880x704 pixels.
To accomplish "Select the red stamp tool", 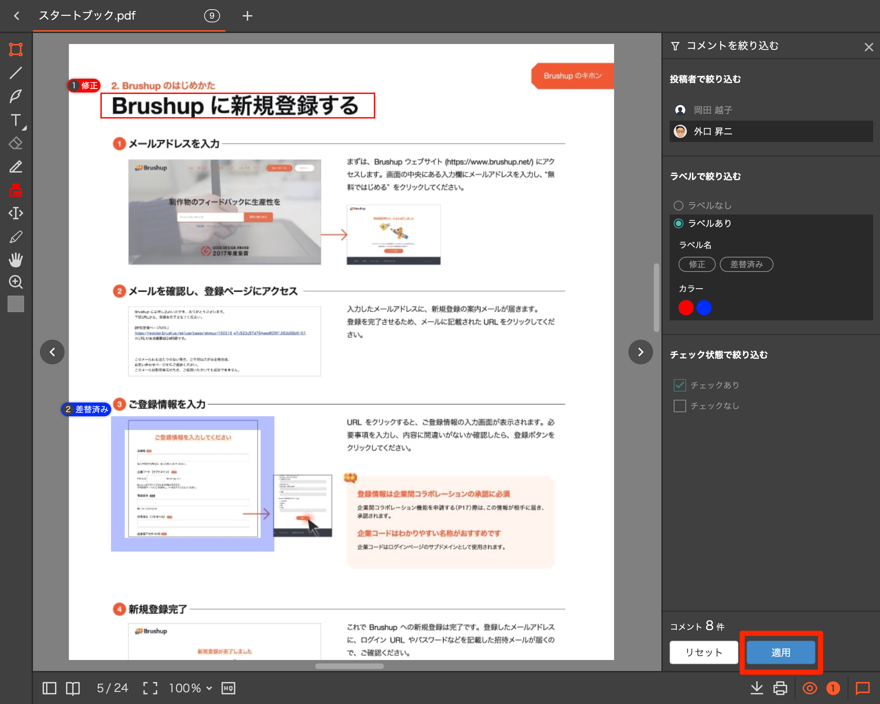I will coord(16,190).
